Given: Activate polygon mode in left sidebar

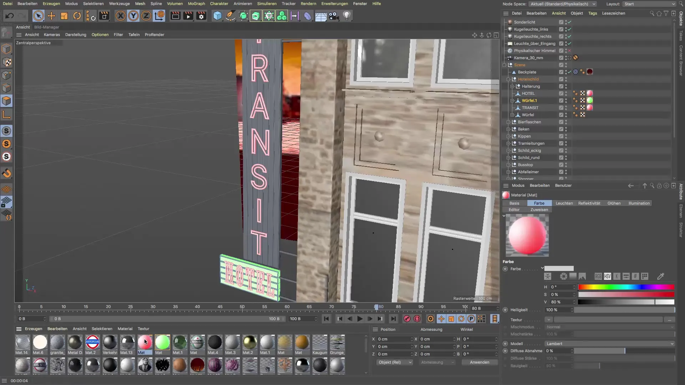Looking at the screenshot, I should [x=7, y=101].
